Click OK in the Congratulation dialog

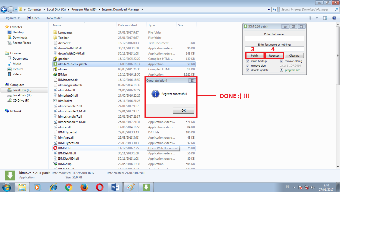183,111
